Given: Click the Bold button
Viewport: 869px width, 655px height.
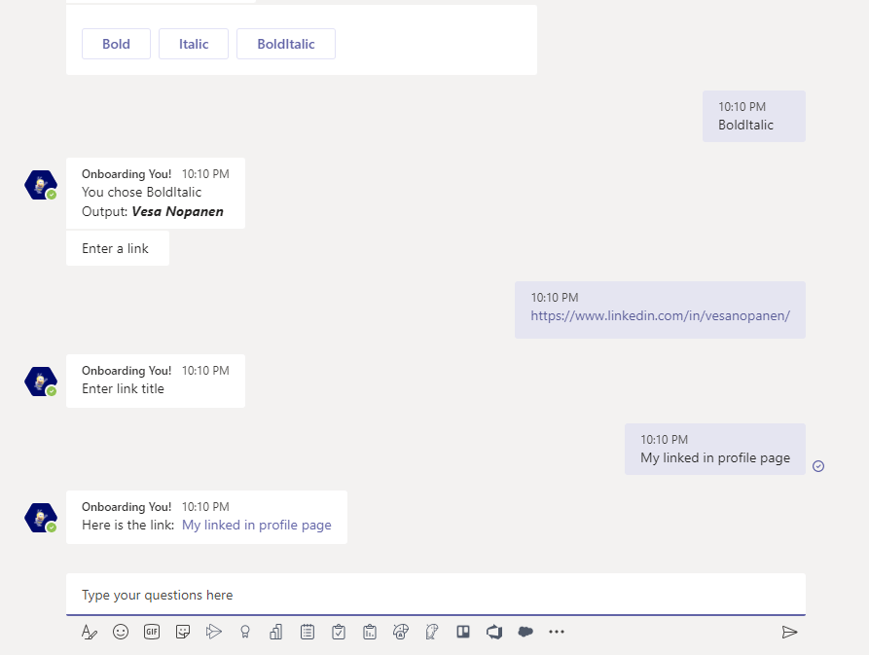Looking at the screenshot, I should tap(116, 44).
